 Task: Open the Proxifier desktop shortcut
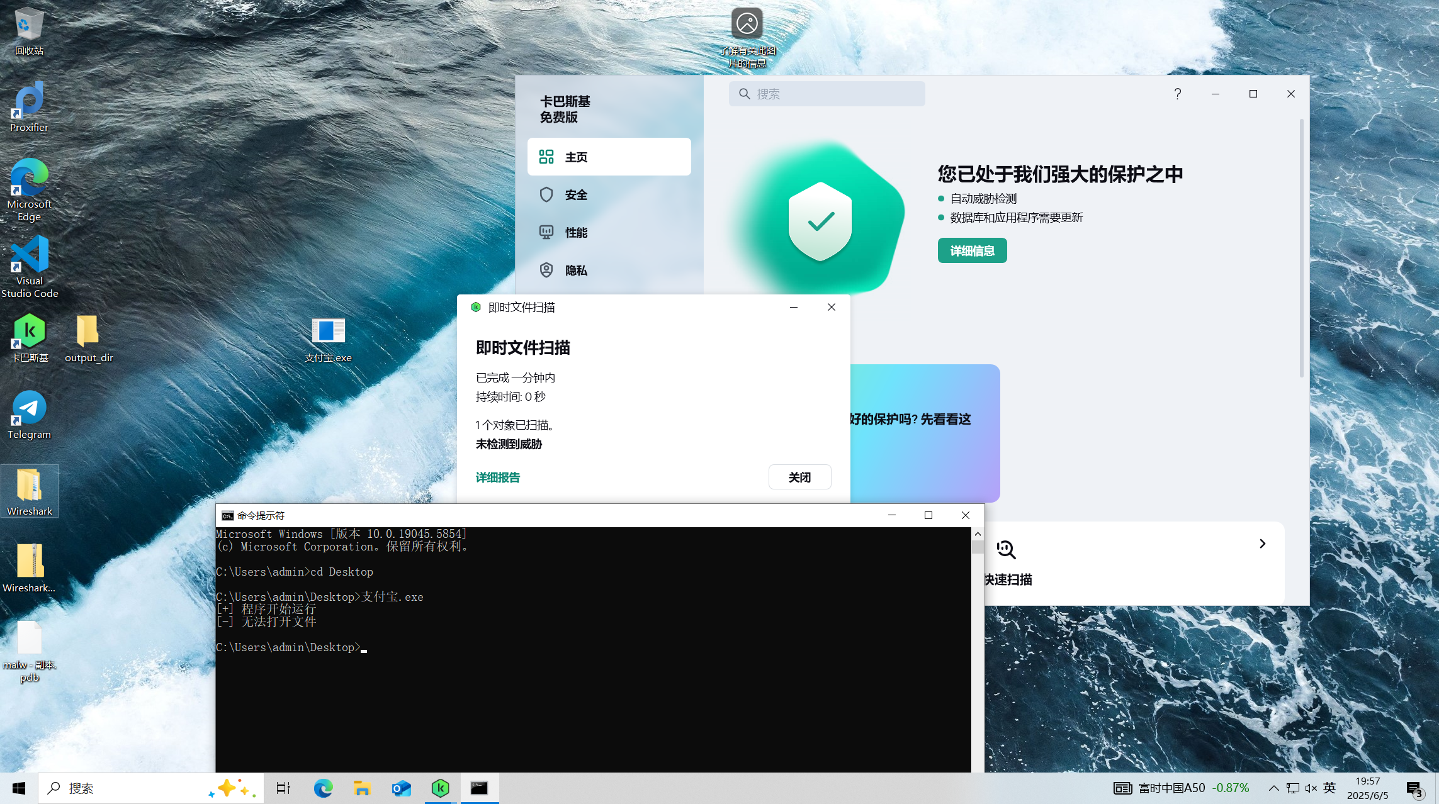[29, 107]
